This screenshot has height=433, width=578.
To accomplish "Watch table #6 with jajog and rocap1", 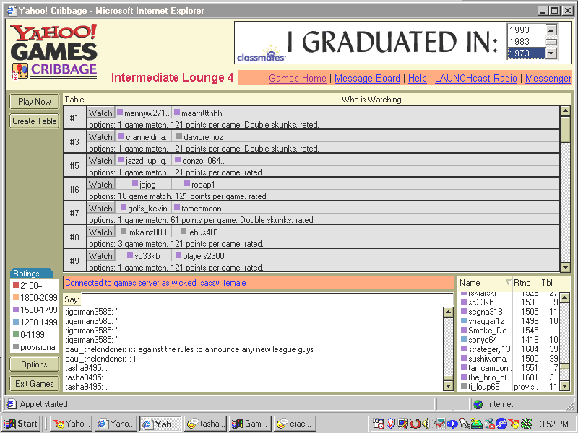I will point(100,185).
